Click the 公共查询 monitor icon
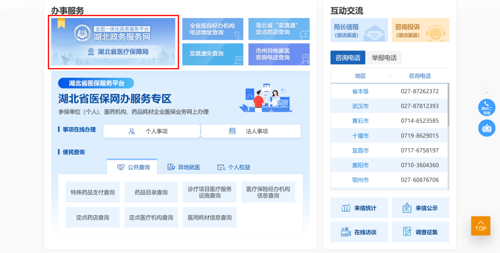Image resolution: width=500 pixels, height=253 pixels. coord(121,167)
